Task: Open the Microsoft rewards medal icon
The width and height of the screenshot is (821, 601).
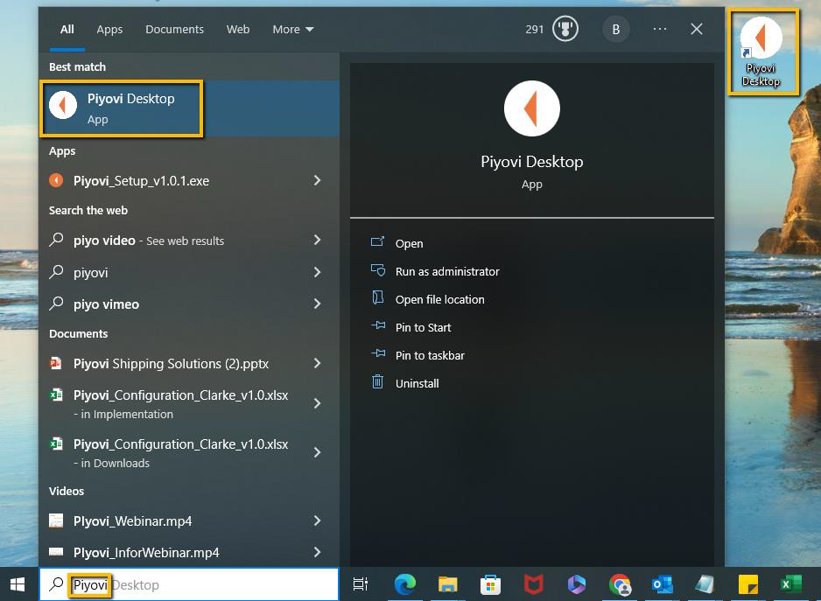Action: [x=565, y=29]
